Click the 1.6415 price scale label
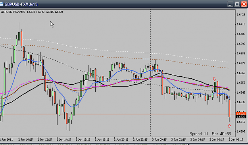 pyautogui.click(x=241, y=24)
